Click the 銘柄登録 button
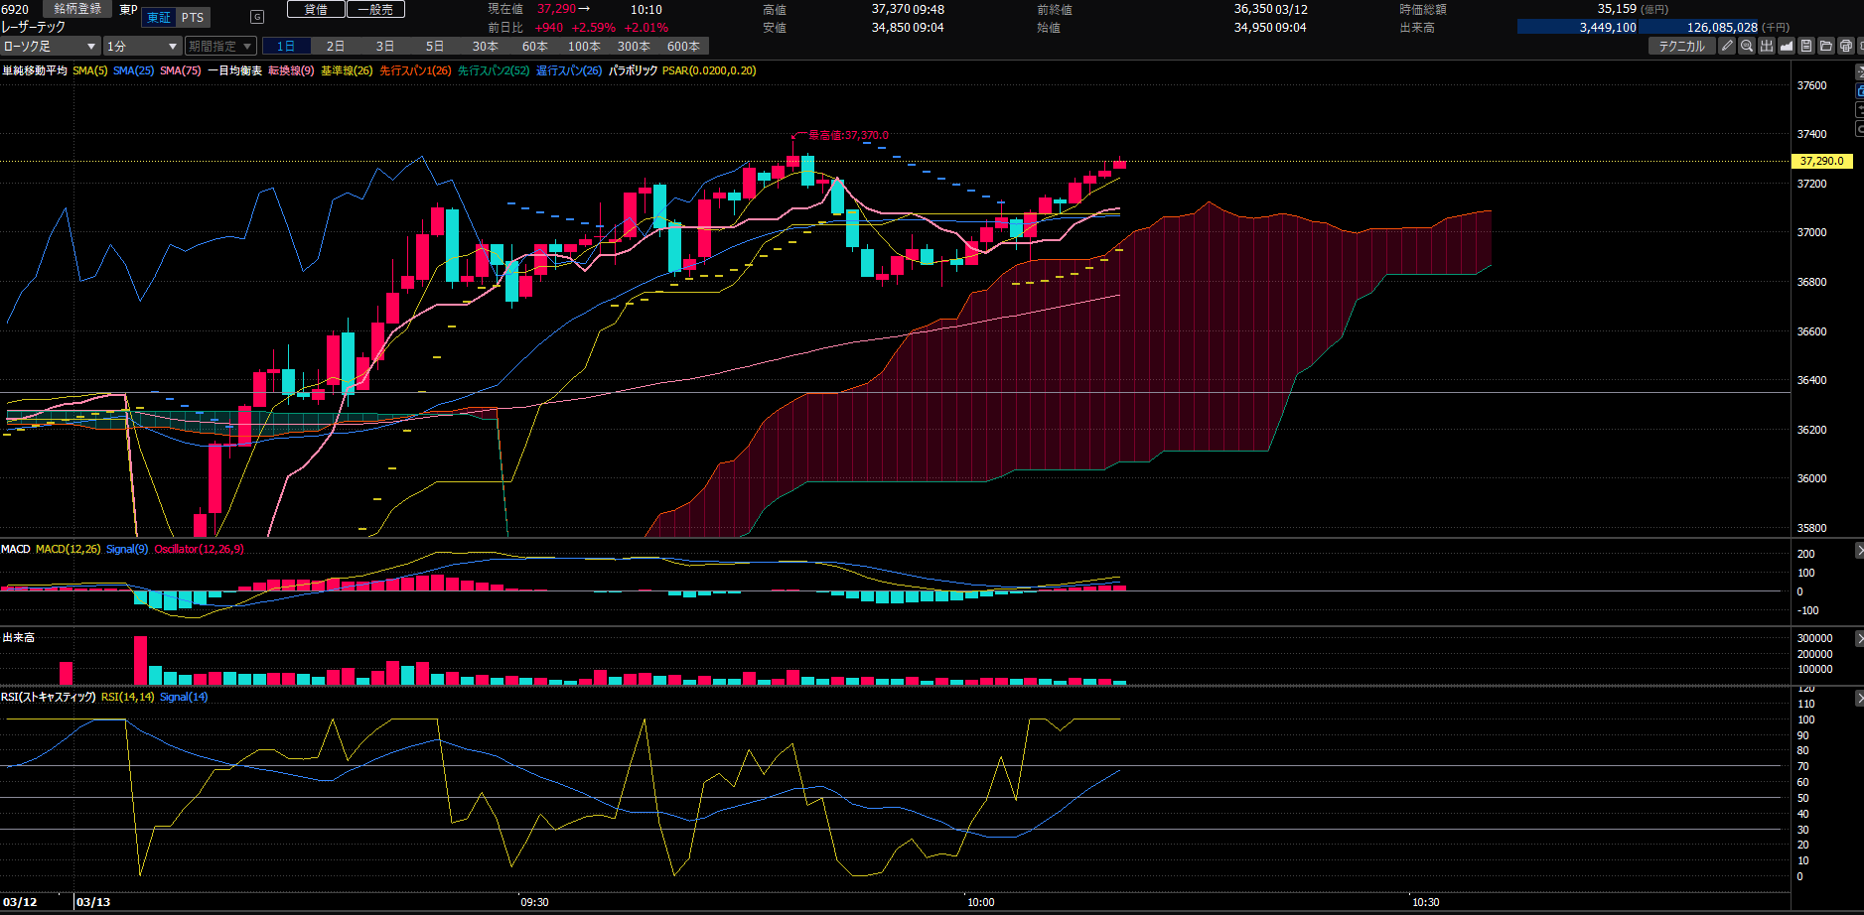 (77, 9)
